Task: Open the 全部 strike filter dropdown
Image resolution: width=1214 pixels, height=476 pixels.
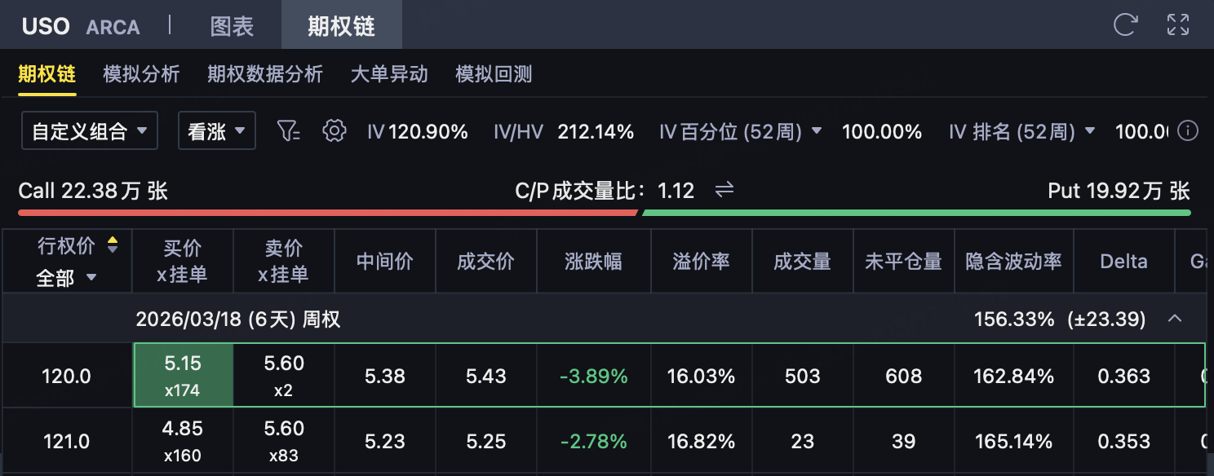Action: point(67,278)
